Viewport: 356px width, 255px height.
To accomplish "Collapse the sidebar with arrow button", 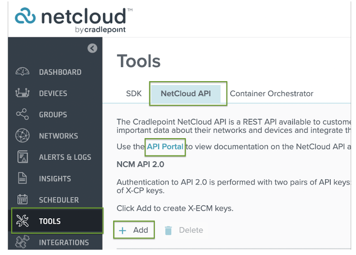I will [92, 48].
